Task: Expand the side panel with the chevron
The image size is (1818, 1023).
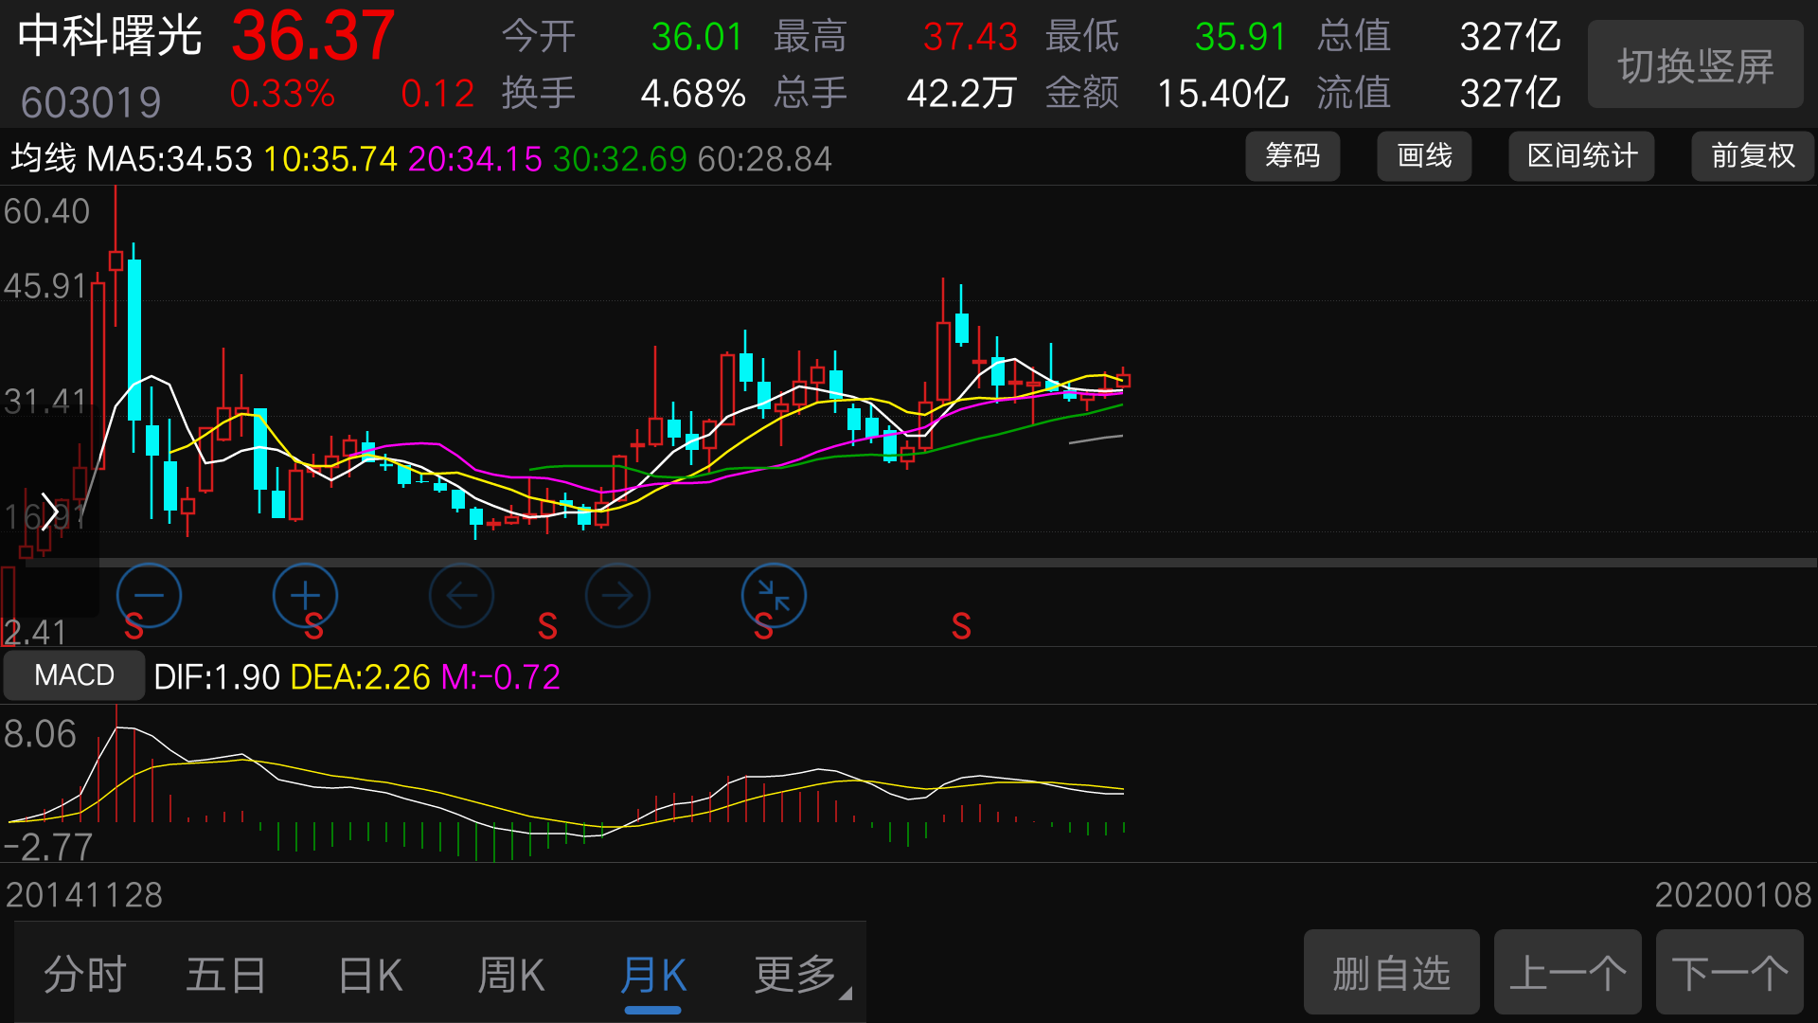Action: pos(49,511)
